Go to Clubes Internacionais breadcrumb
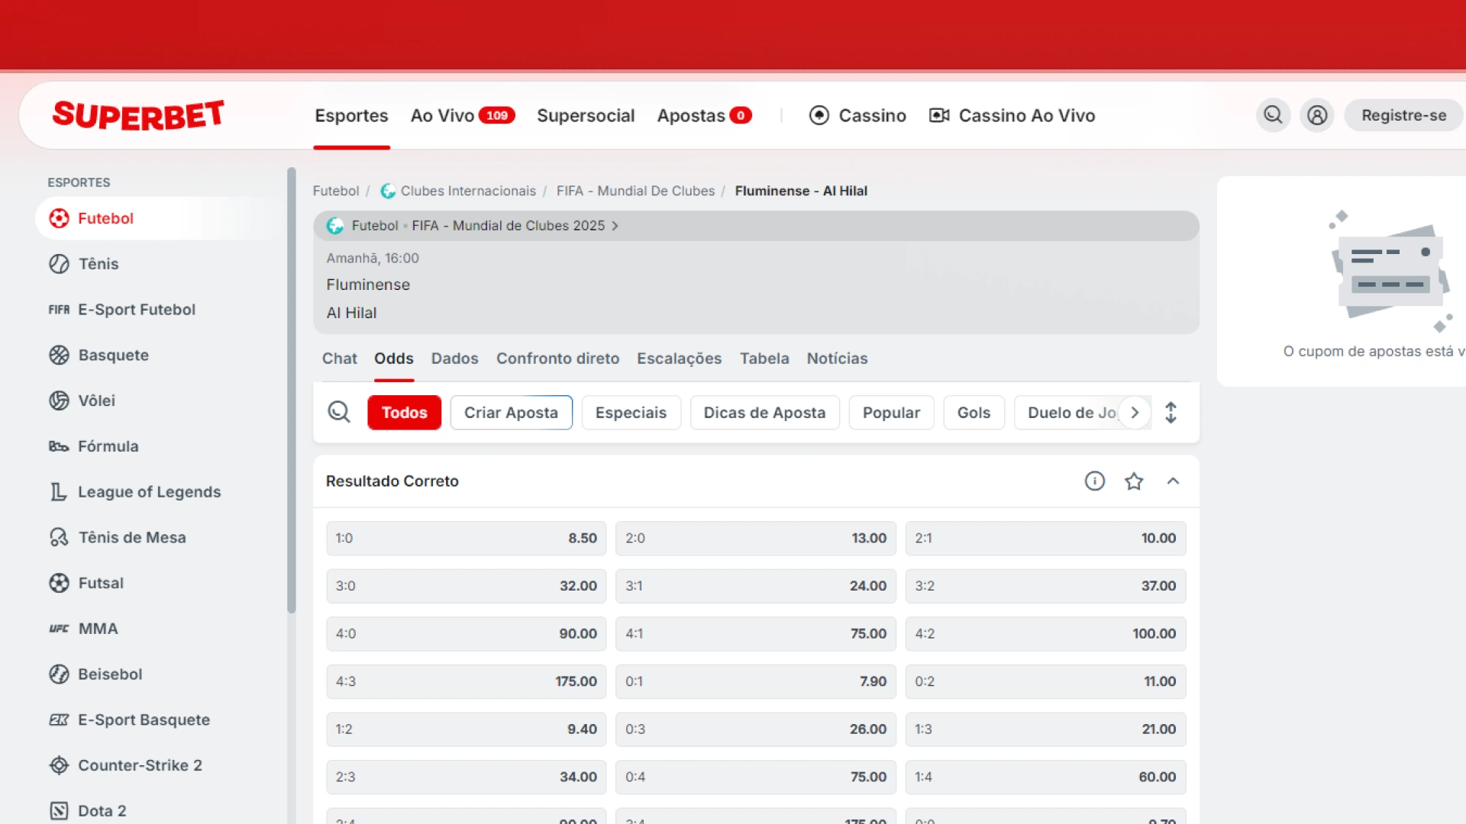1466x824 pixels. [468, 191]
